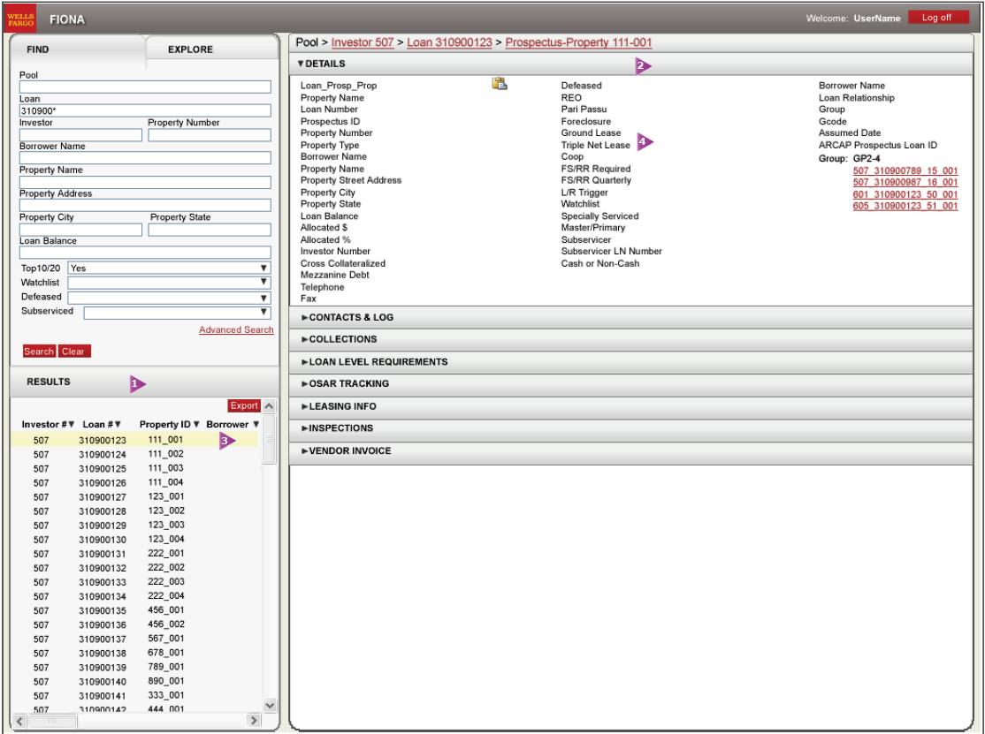Click the Property State input field

click(210, 230)
